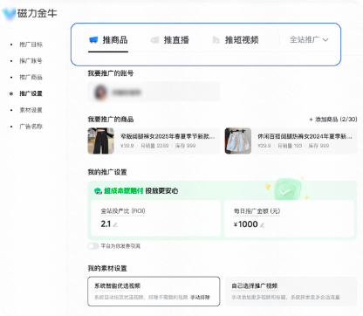363x316 pixels.
Task: Click the 超成本就赔付 green badge icon
Action: tap(98, 191)
